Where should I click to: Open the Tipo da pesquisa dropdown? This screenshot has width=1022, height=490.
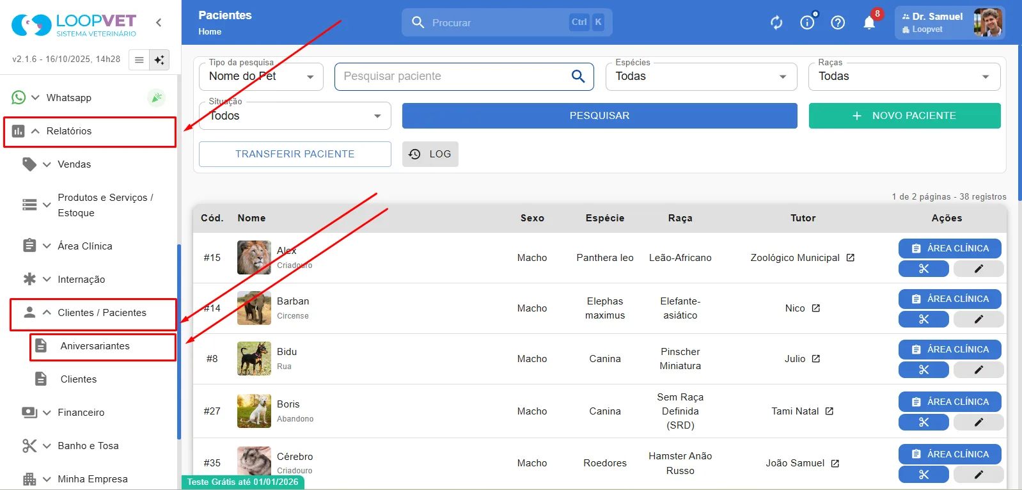click(261, 77)
